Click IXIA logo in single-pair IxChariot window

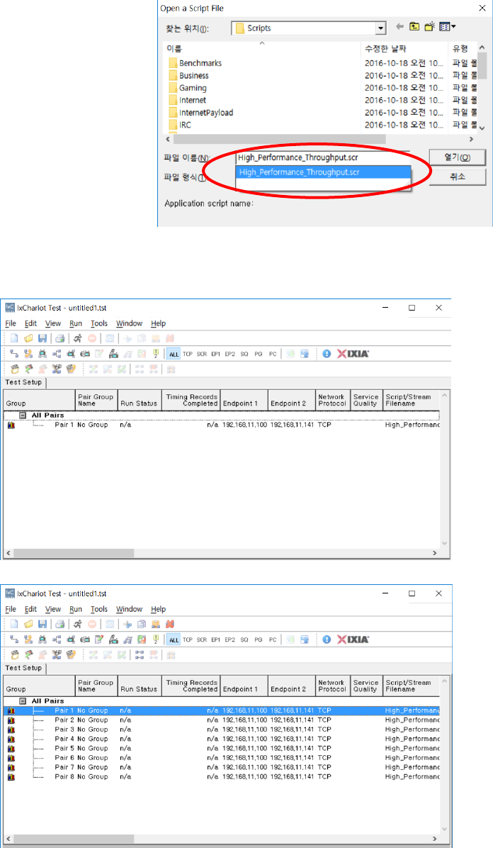click(353, 354)
